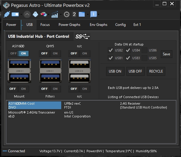Click the ghost icon in toolbar

[x=35, y=14]
